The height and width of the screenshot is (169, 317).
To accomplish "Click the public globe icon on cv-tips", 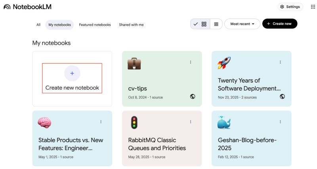I will (x=193, y=96).
